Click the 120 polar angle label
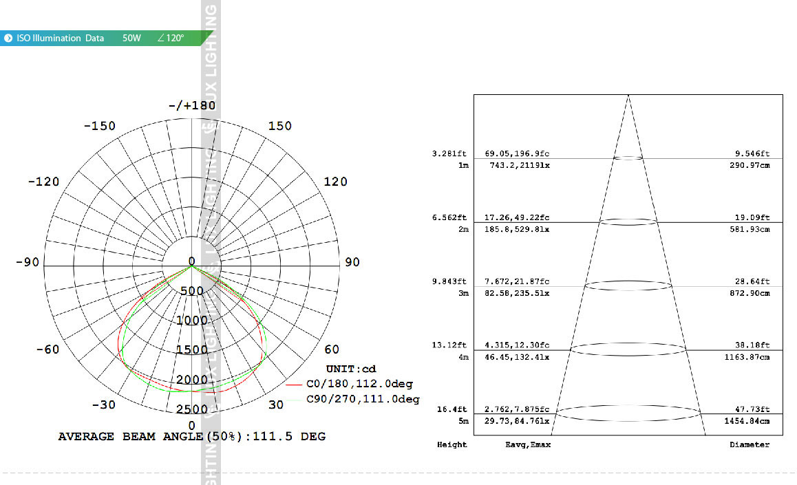The height and width of the screenshot is (485, 797). (x=335, y=182)
